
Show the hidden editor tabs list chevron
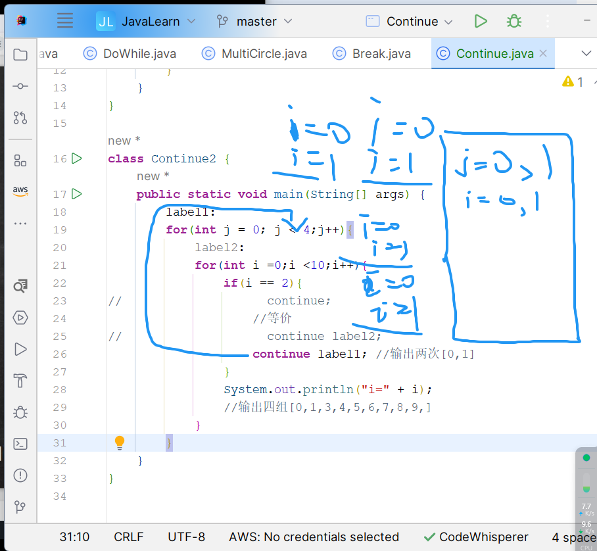tap(586, 53)
